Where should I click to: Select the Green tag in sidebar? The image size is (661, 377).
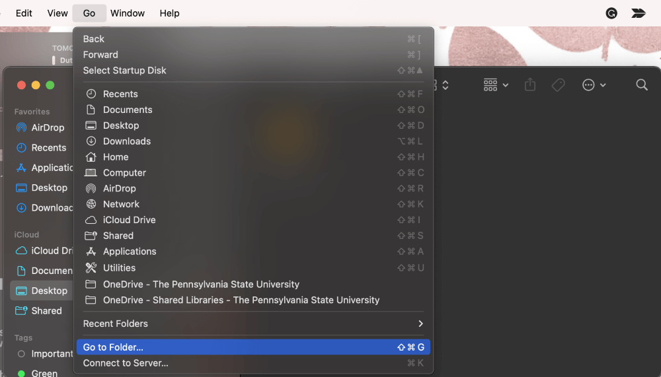pos(44,373)
